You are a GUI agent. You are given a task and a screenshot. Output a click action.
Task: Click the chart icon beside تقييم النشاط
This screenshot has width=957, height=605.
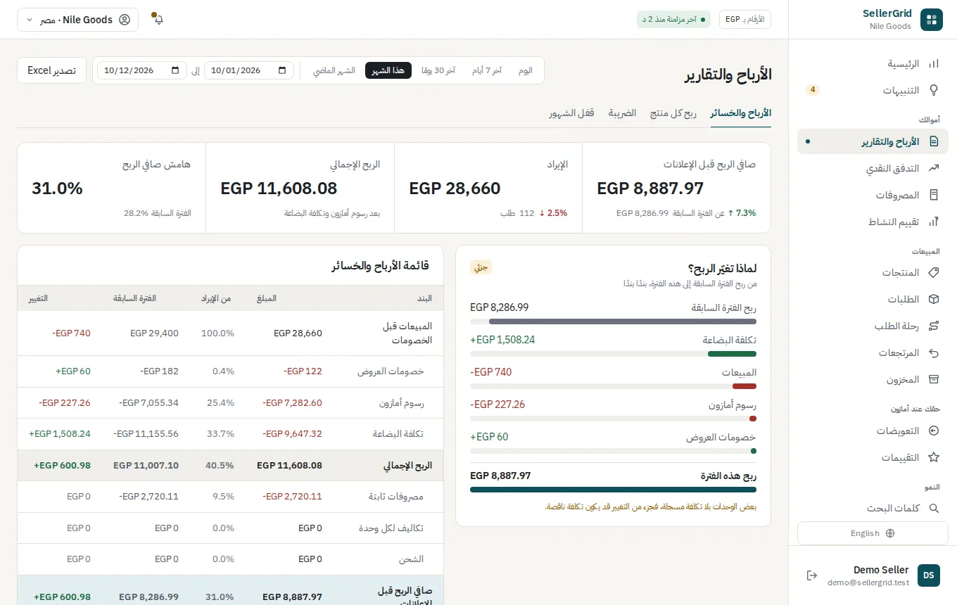(934, 222)
